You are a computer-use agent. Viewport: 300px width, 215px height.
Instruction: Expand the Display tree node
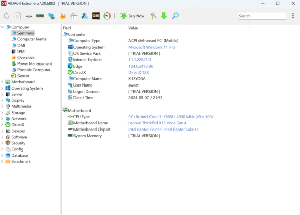point(2,100)
